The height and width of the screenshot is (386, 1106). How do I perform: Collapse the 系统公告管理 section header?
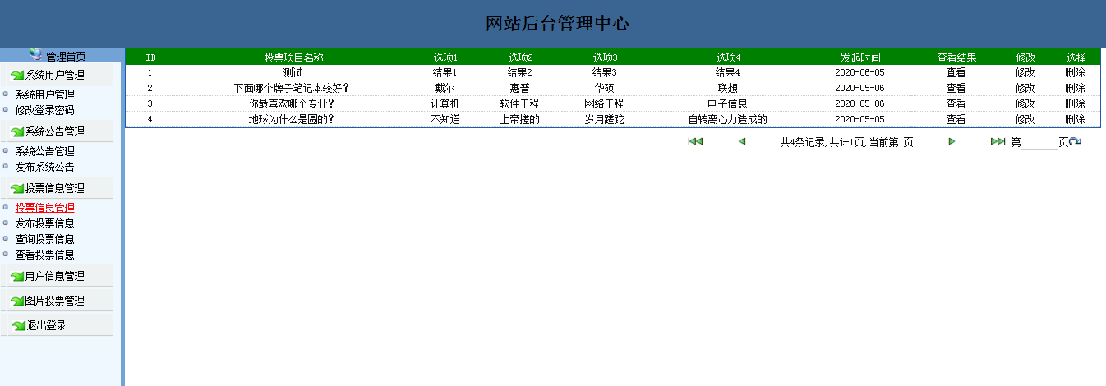54,131
